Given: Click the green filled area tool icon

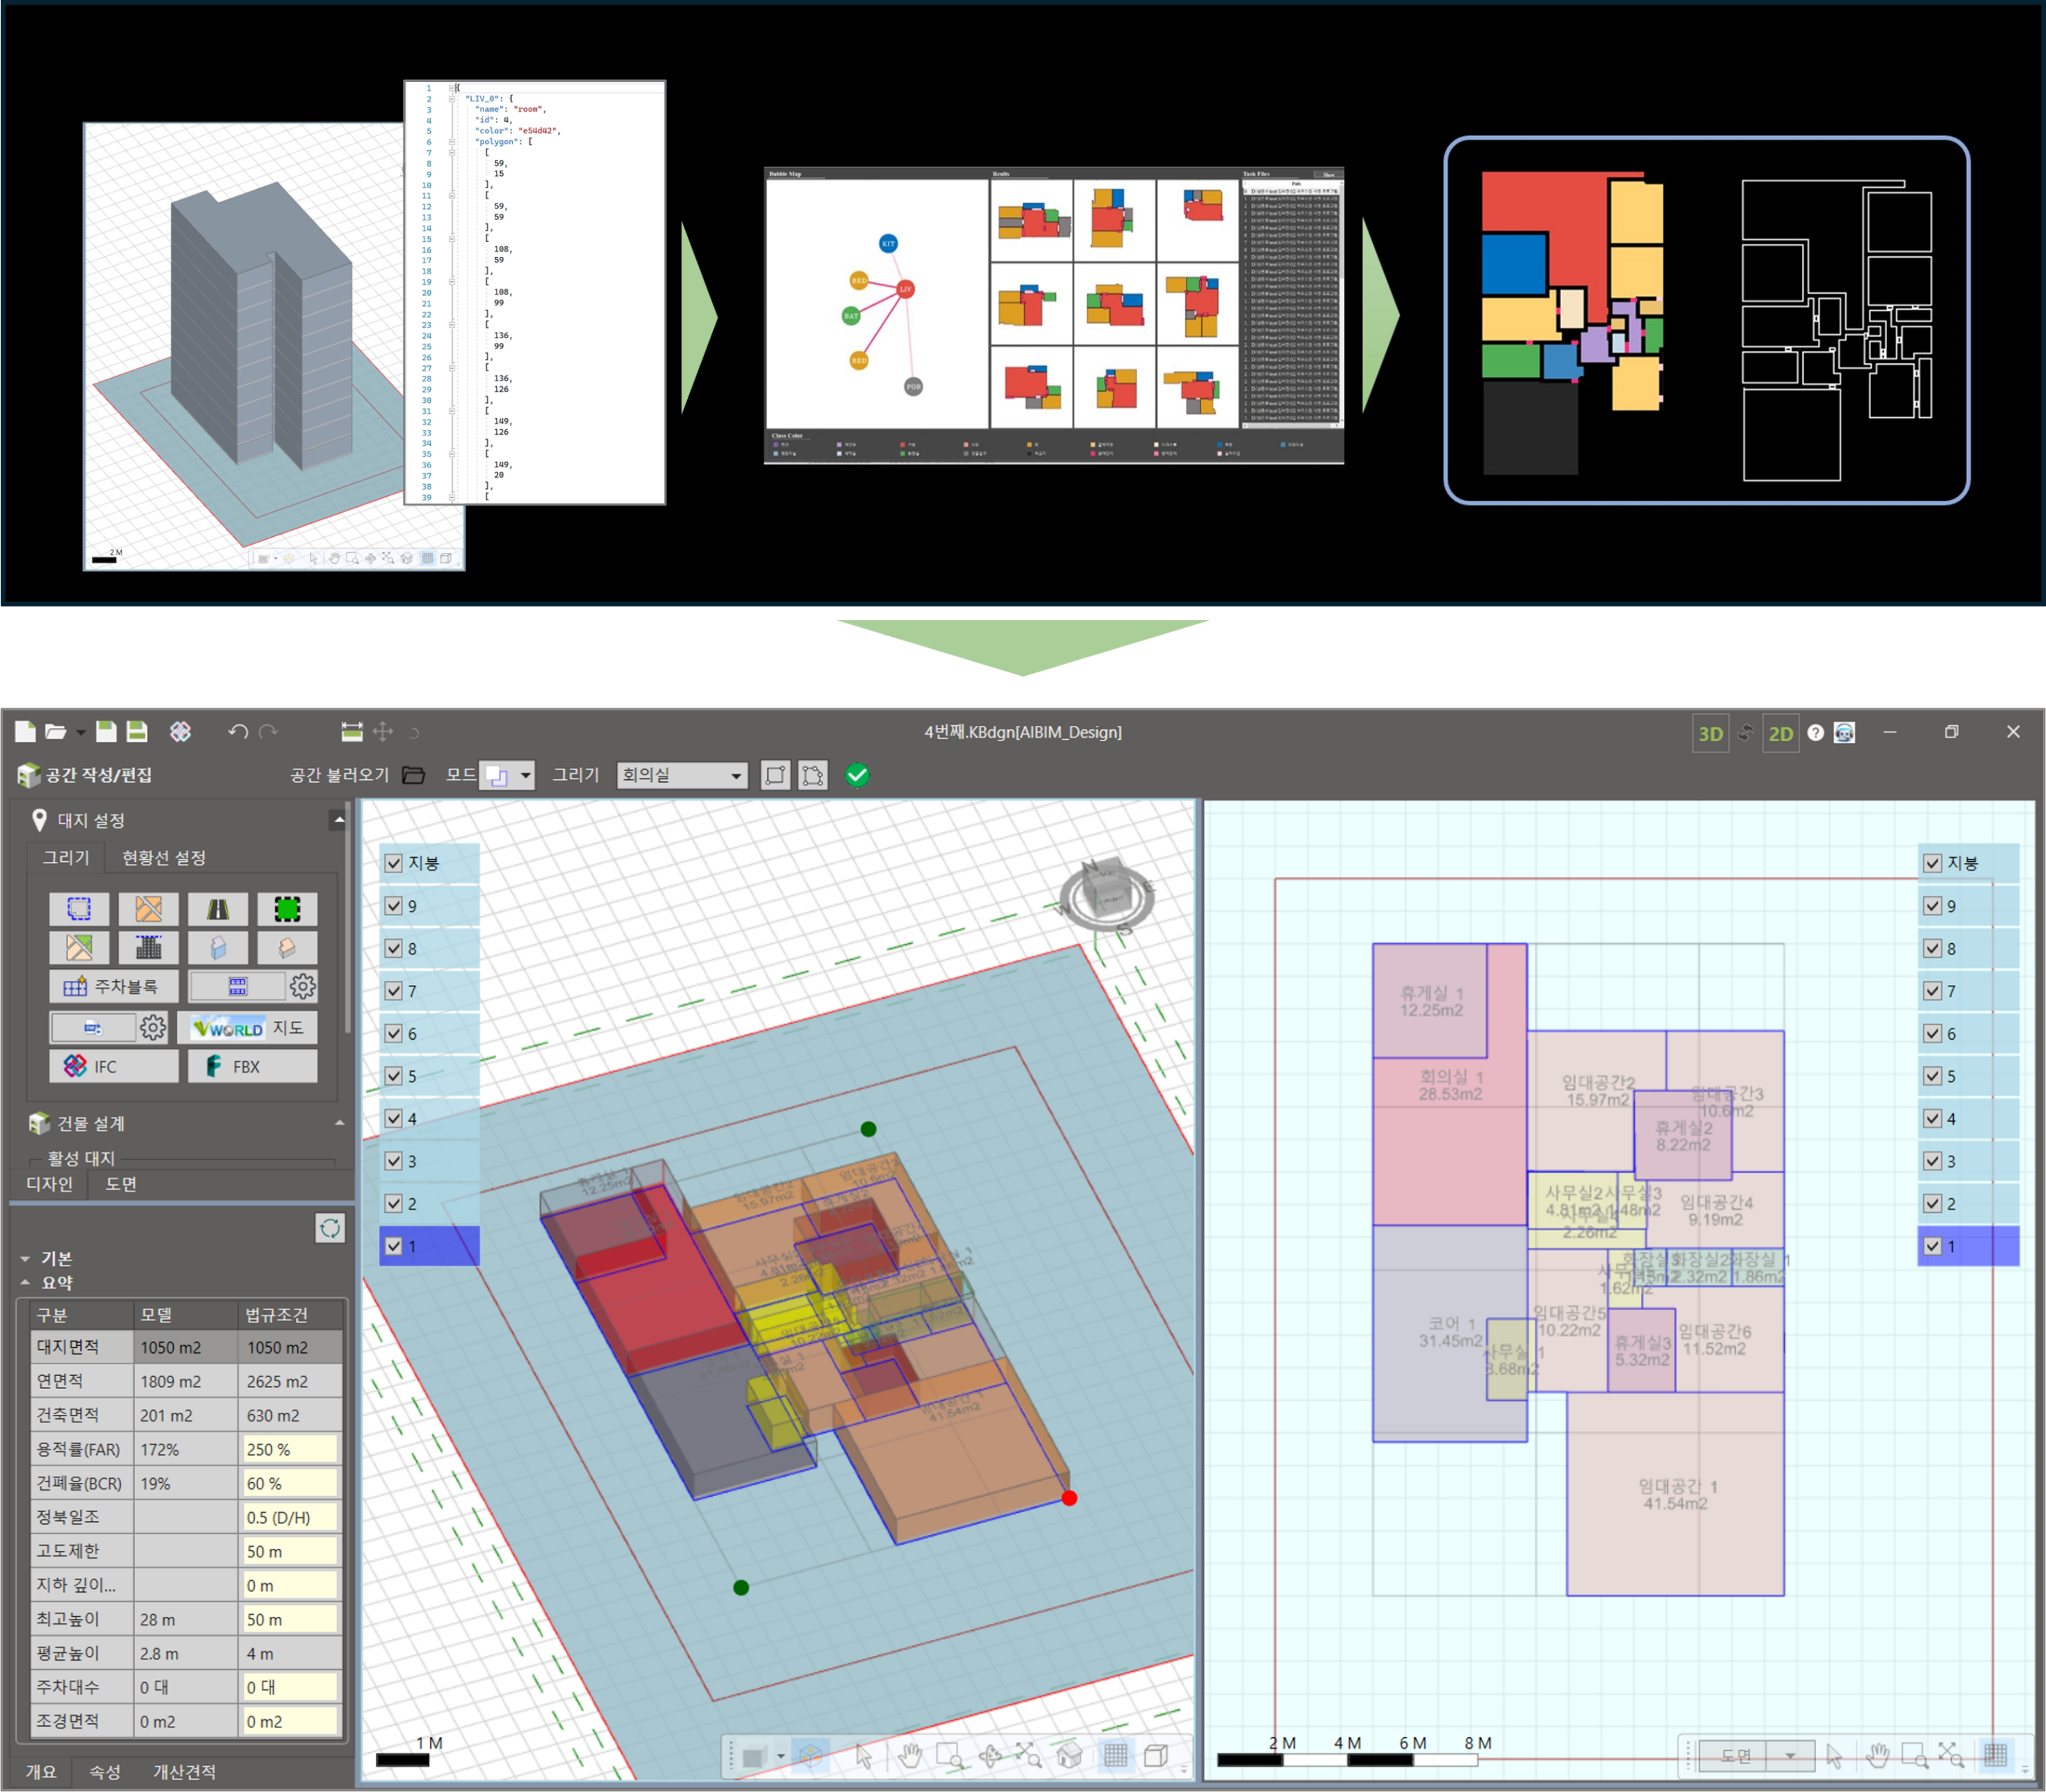Looking at the screenshot, I should click(287, 909).
